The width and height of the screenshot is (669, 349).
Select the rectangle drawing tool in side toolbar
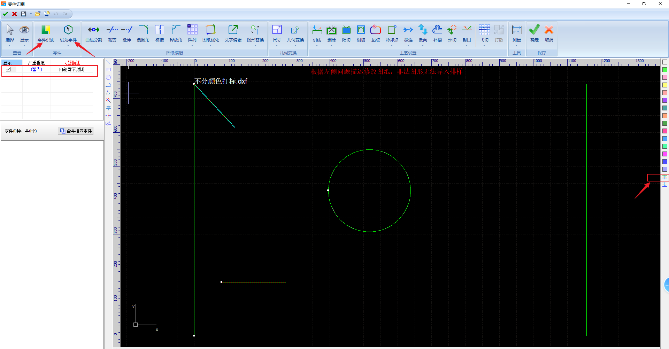(108, 70)
